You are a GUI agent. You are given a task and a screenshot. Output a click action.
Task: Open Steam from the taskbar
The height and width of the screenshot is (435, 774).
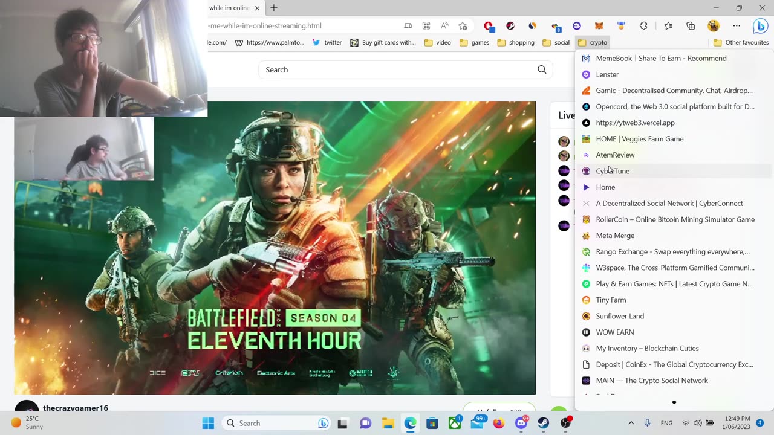(544, 423)
